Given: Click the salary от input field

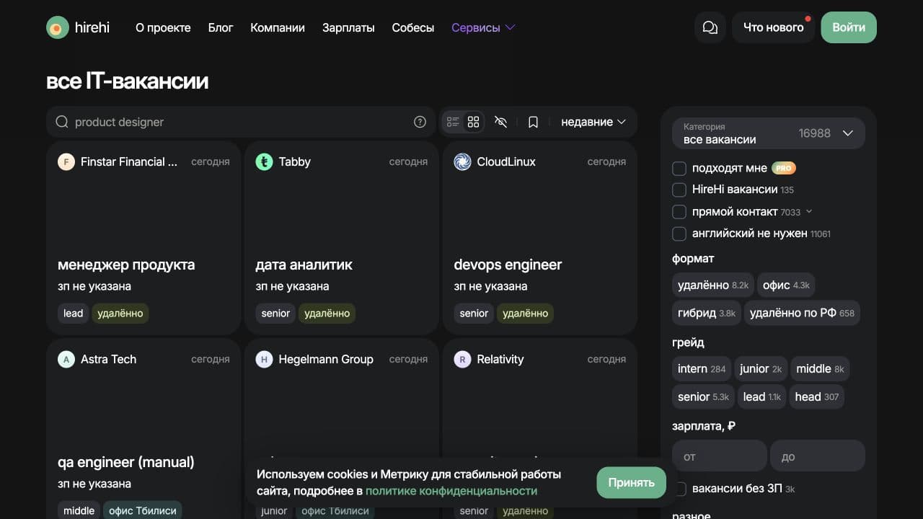Looking at the screenshot, I should (x=720, y=456).
